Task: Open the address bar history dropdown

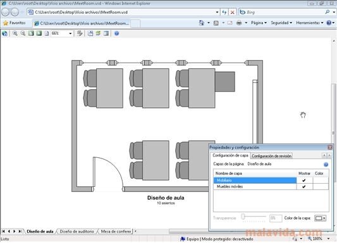Action: tap(217, 12)
